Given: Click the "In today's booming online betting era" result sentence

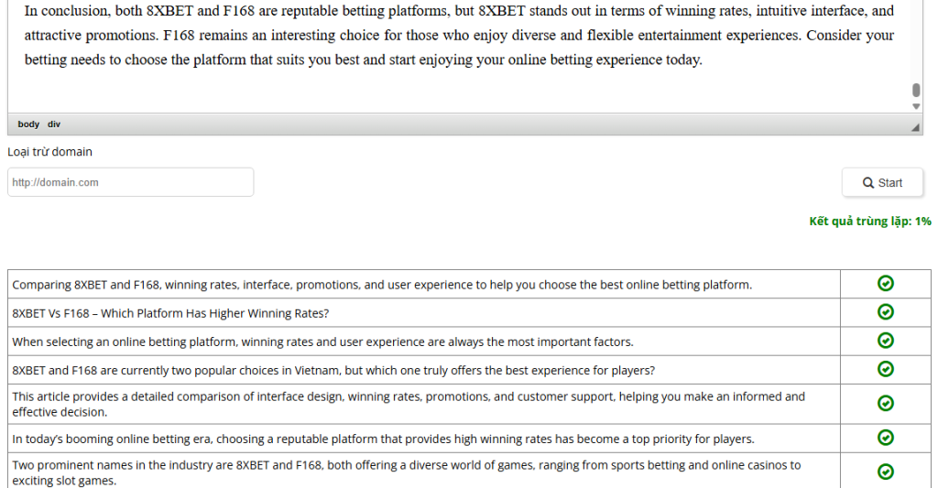Looking at the screenshot, I should tap(383, 439).
